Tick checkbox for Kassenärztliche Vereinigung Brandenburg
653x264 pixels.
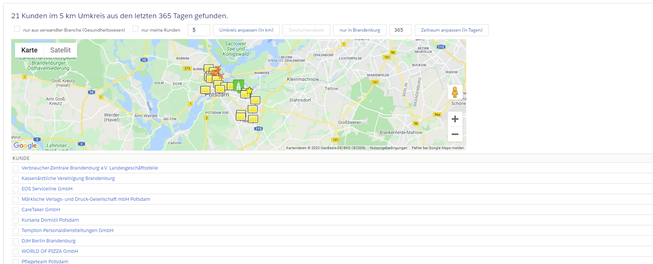16,179
